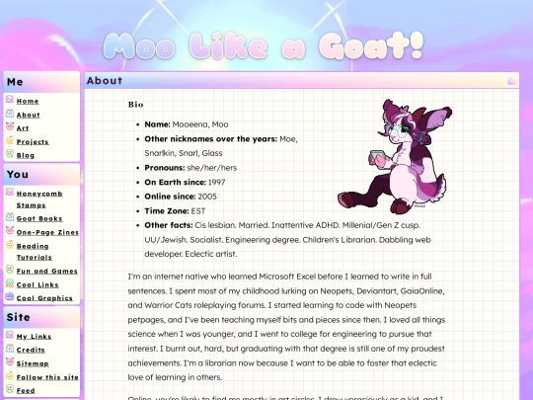This screenshot has width=533, height=400.
Task: Open the Cool Links page
Action: tap(38, 284)
